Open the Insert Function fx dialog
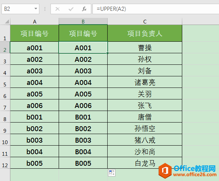219x181 pixels. pos(84,9)
